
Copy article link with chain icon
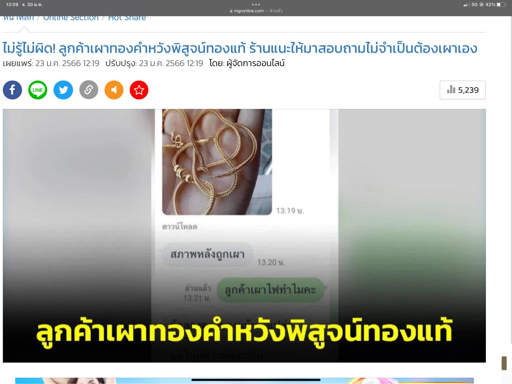click(89, 90)
